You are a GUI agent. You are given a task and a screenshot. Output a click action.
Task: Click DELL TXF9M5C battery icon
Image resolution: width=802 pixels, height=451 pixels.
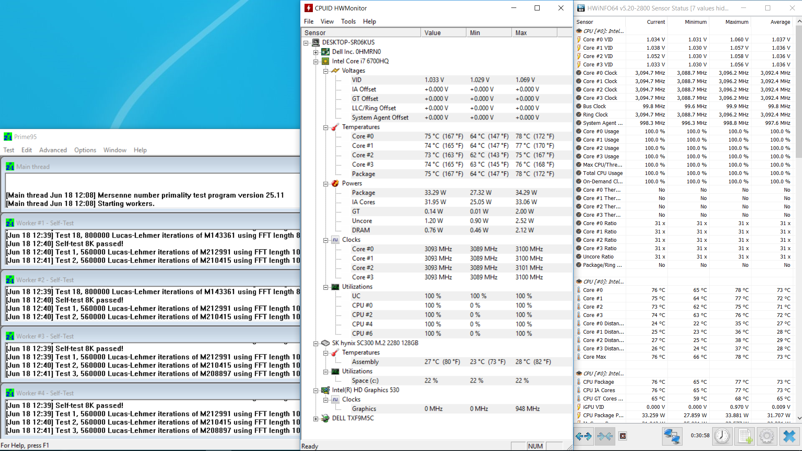click(325, 418)
